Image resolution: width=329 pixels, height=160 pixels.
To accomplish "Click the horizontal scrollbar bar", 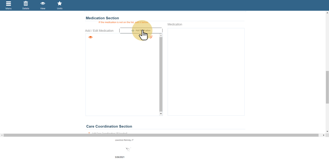I will coord(161,135).
